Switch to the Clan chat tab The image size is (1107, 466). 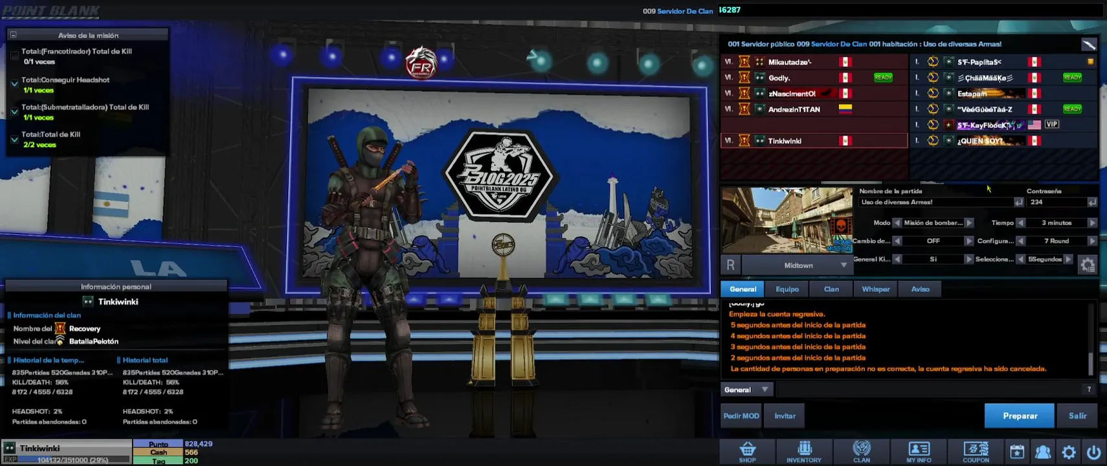click(x=831, y=289)
